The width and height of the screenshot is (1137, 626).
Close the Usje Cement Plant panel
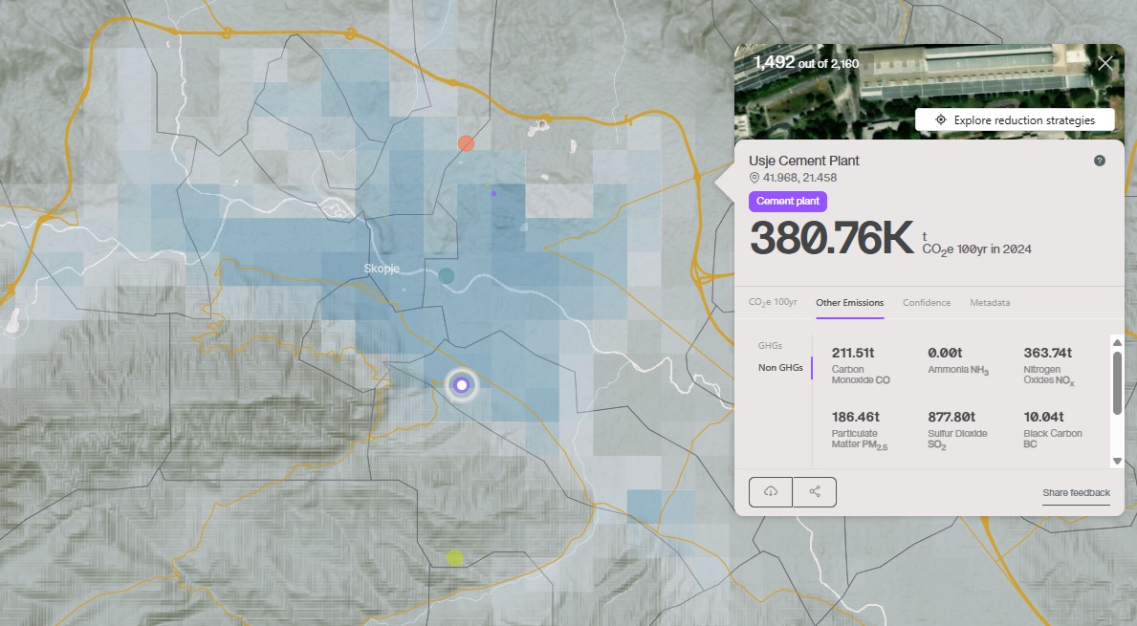(1105, 64)
